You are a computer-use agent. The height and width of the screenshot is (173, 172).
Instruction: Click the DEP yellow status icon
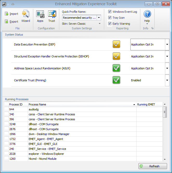(116, 44)
